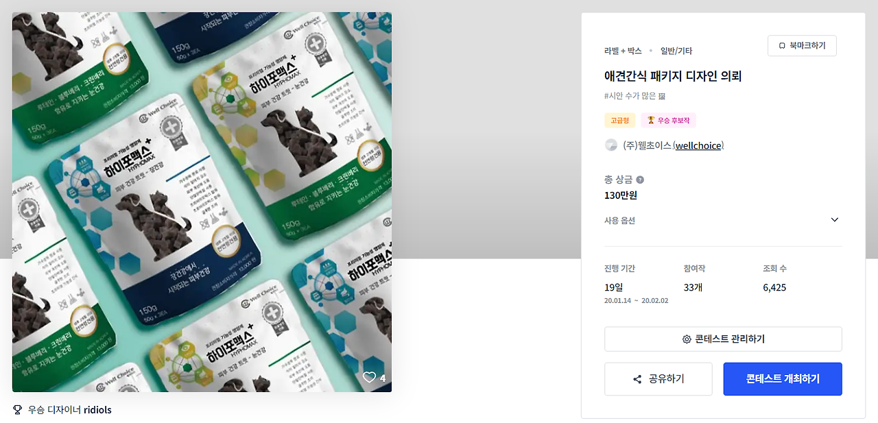Viewport: 878px width, 423px height.
Task: Click the share icon in 공유하기
Action: click(637, 379)
